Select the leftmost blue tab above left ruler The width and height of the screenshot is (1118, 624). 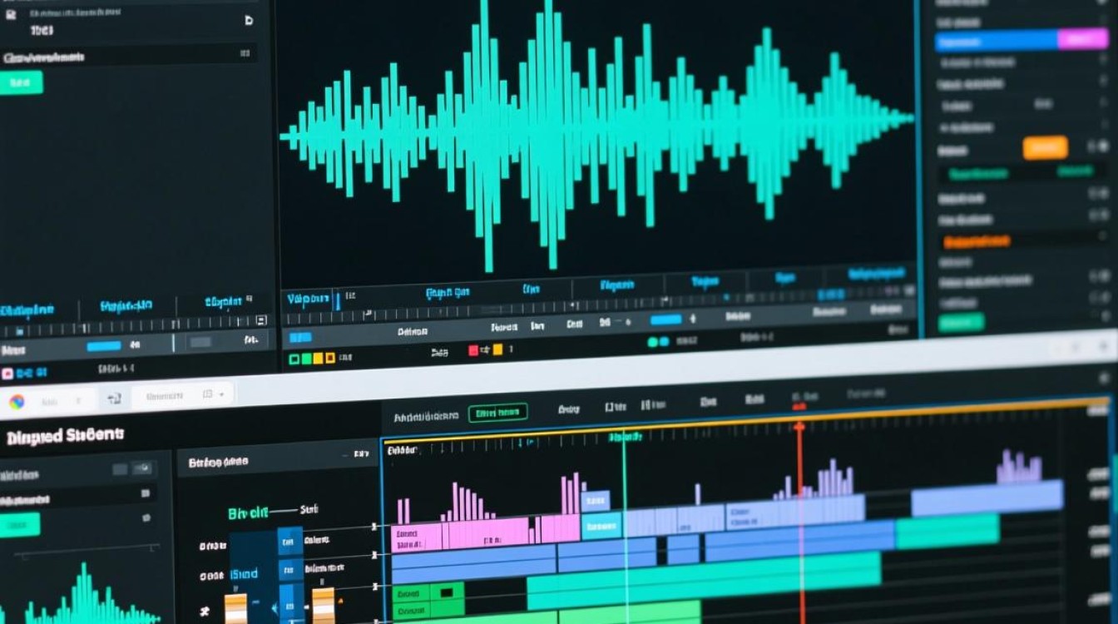click(x=27, y=310)
